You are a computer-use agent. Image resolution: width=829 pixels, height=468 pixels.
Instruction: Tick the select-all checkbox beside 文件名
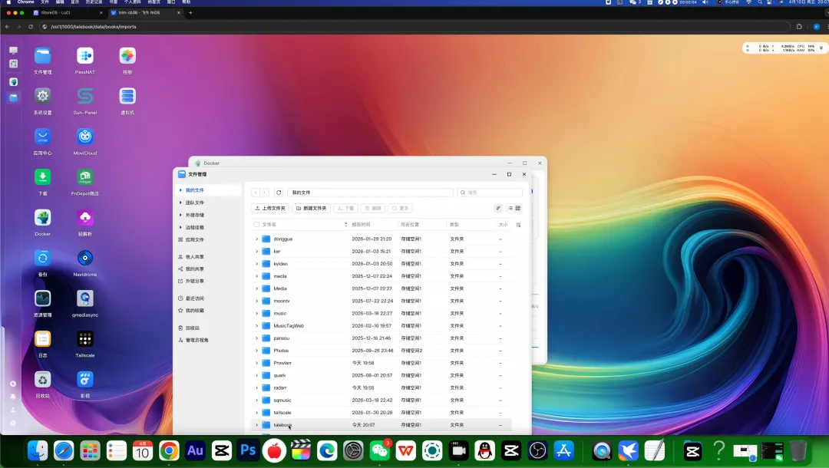click(x=256, y=225)
